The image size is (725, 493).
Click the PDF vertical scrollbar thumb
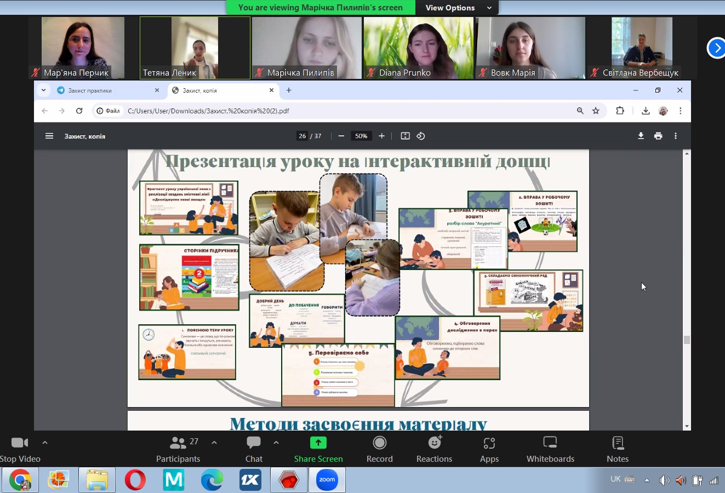687,340
